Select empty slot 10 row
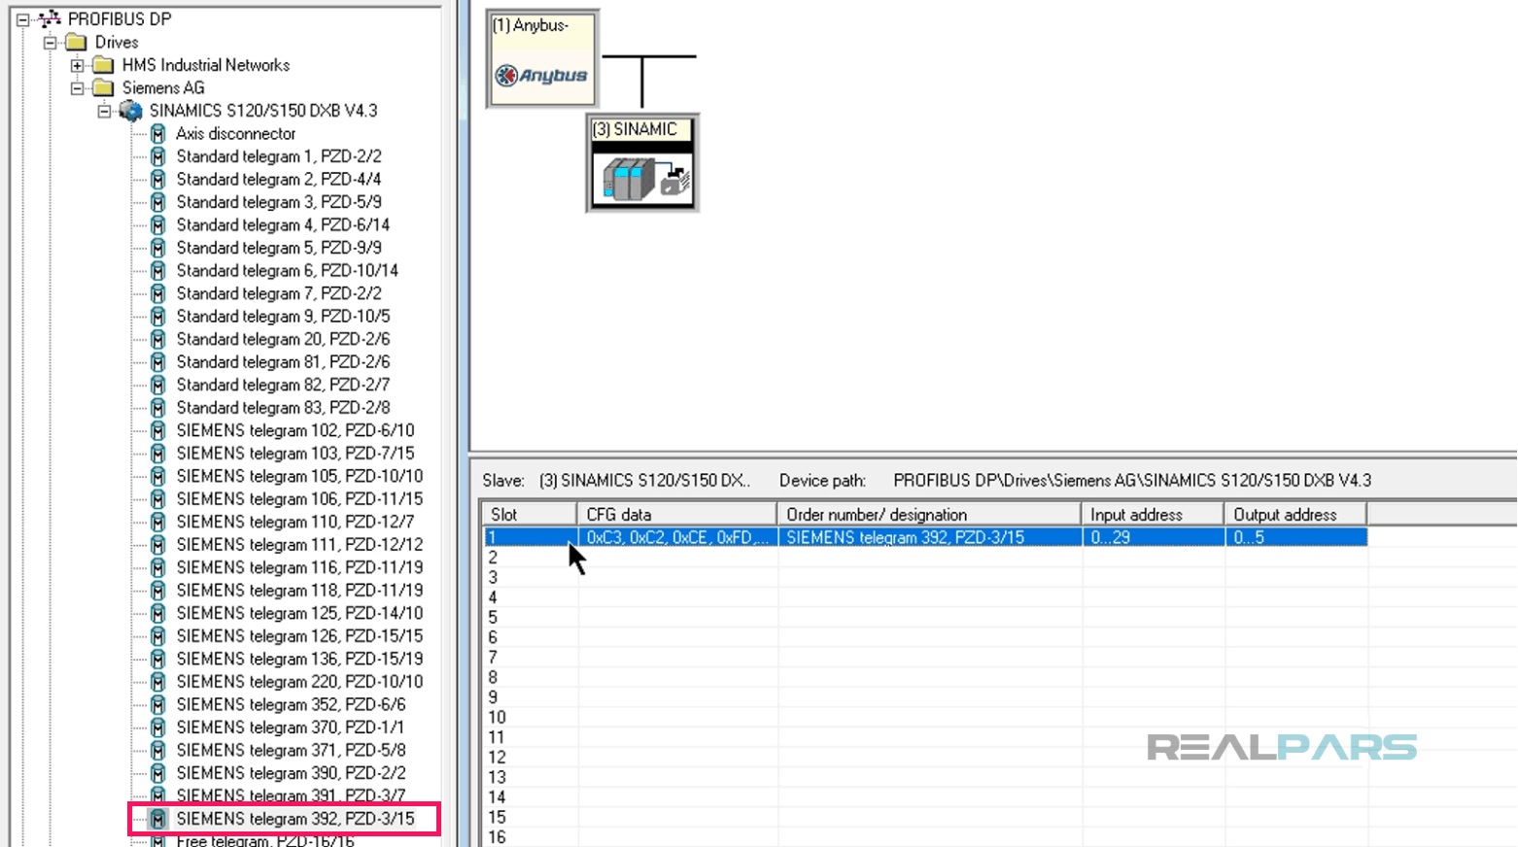This screenshot has height=847, width=1518. click(x=925, y=717)
